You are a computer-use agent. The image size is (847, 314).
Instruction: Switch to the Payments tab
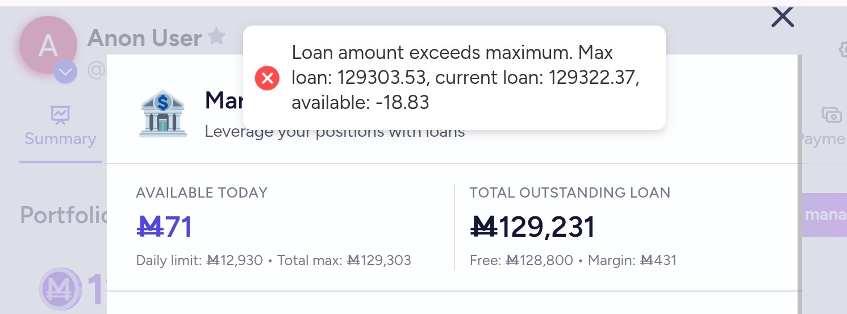point(824,139)
